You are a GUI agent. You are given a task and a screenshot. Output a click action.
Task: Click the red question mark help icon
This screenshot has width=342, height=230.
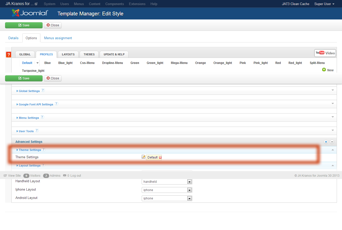[x=9, y=55]
